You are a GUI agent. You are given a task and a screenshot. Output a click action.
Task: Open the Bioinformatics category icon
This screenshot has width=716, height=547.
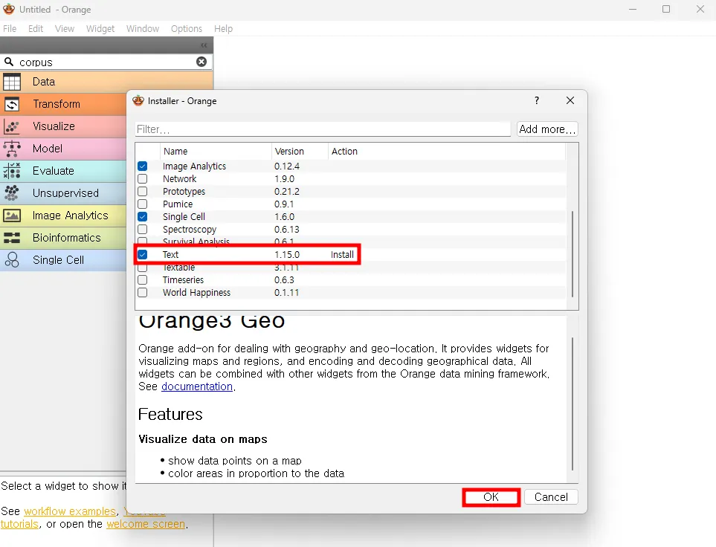12,238
